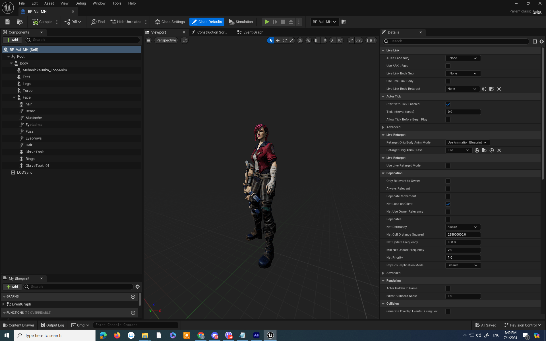Open the BP_Val_MH debug object dropdown
Image resolution: width=546 pixels, height=341 pixels.
point(325,22)
